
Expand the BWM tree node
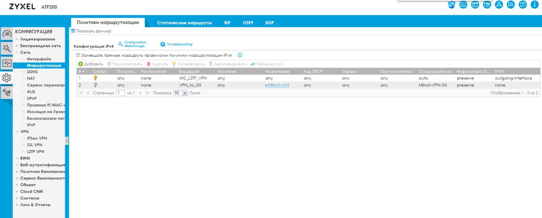pyautogui.click(x=17, y=158)
